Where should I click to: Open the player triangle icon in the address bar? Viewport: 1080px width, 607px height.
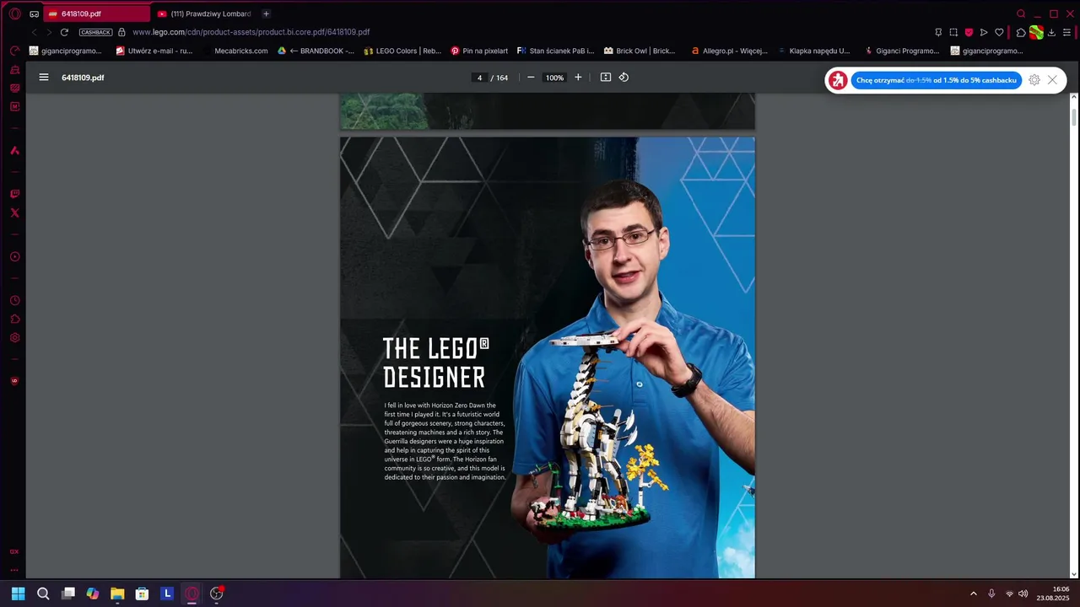coord(984,32)
